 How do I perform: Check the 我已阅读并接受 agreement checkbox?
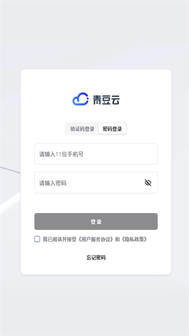[x=37, y=239]
